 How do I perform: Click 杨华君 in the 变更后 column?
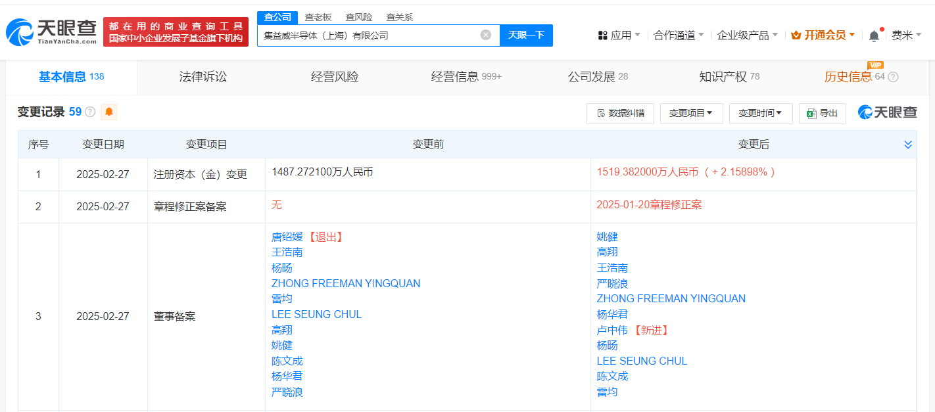(613, 314)
